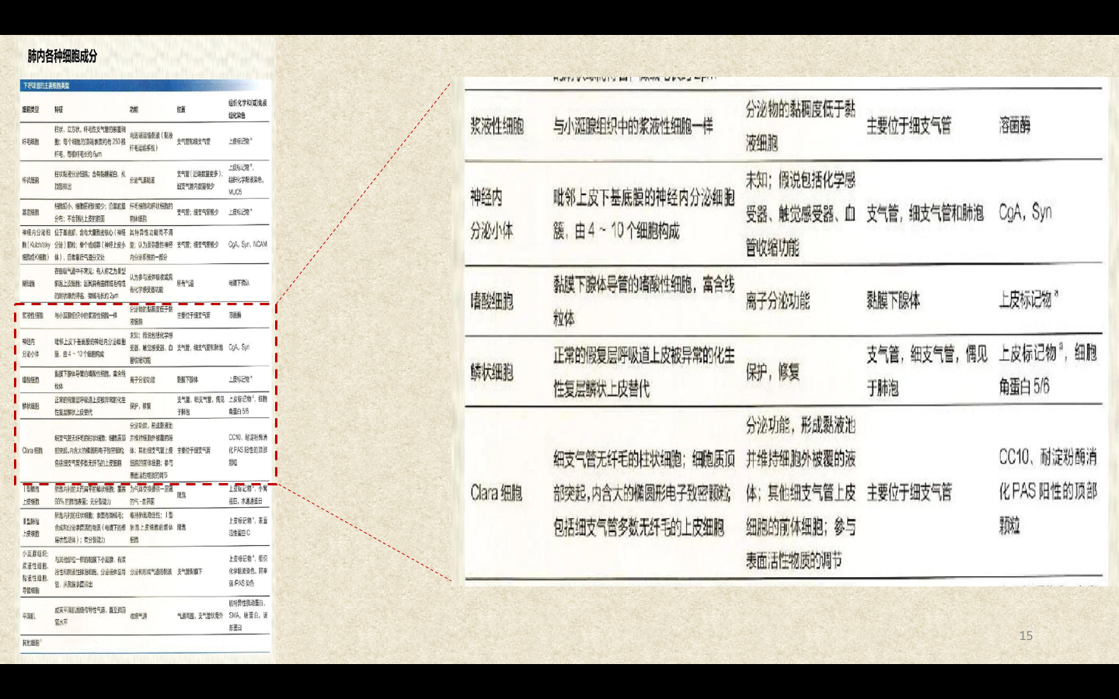Click the enlarged cell starting 分泌功能，形成黏液池

[800, 493]
